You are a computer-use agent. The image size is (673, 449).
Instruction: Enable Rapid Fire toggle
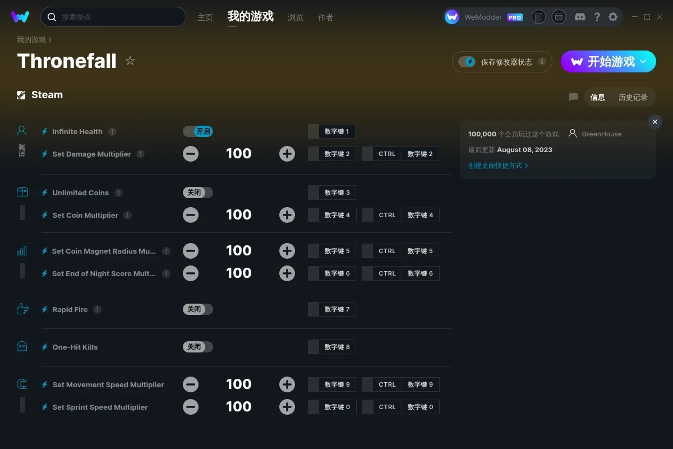[198, 309]
